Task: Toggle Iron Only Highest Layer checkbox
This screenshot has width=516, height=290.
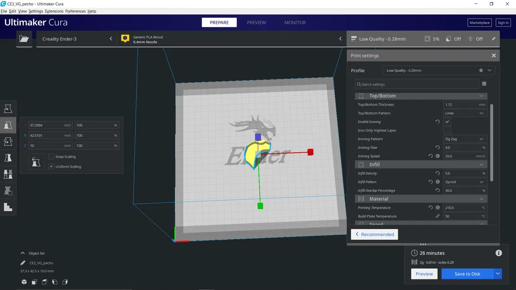Action: 447,130
